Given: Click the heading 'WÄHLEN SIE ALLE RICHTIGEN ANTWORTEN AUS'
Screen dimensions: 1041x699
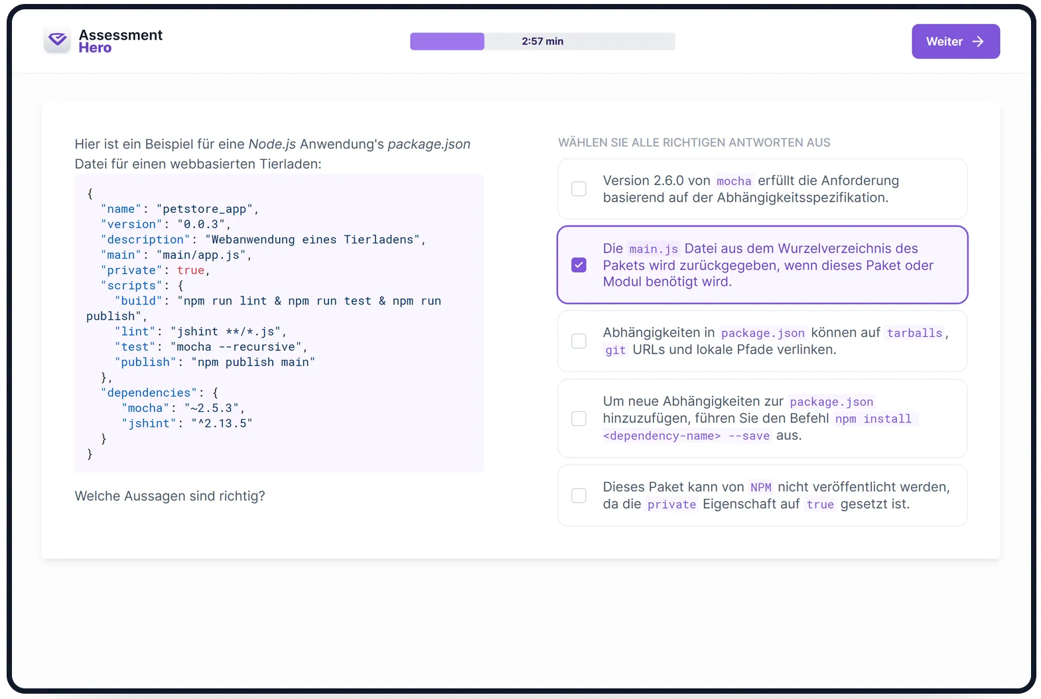Looking at the screenshot, I should 694,143.
